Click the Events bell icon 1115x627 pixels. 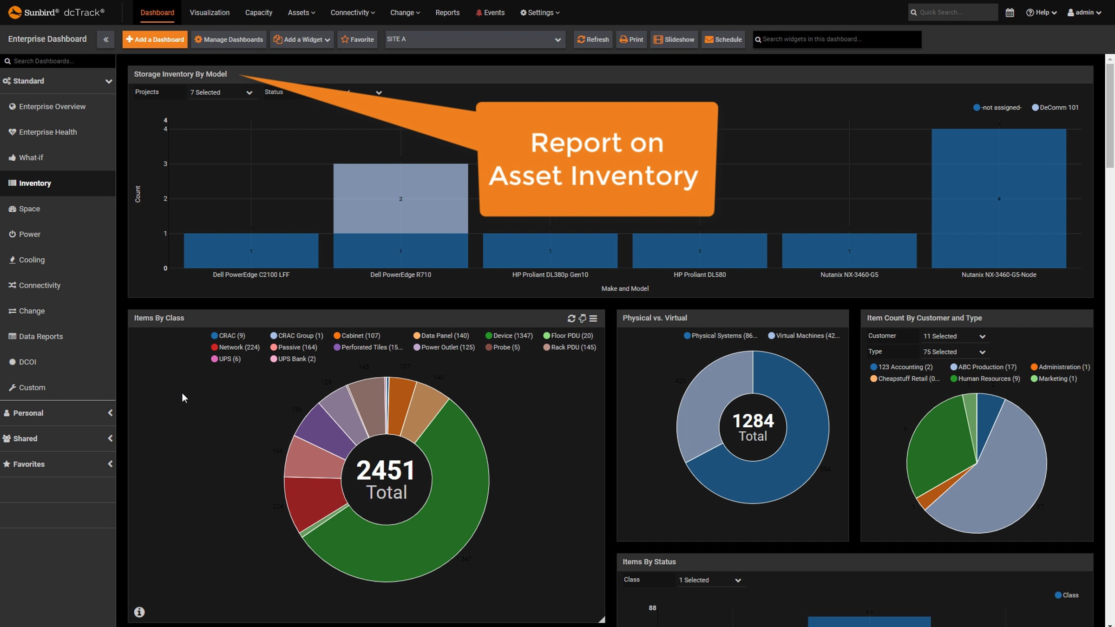click(x=479, y=13)
